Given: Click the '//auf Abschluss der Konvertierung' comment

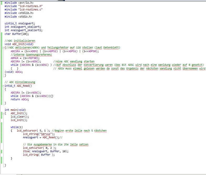Looking at the screenshot, I should click(128, 65).
